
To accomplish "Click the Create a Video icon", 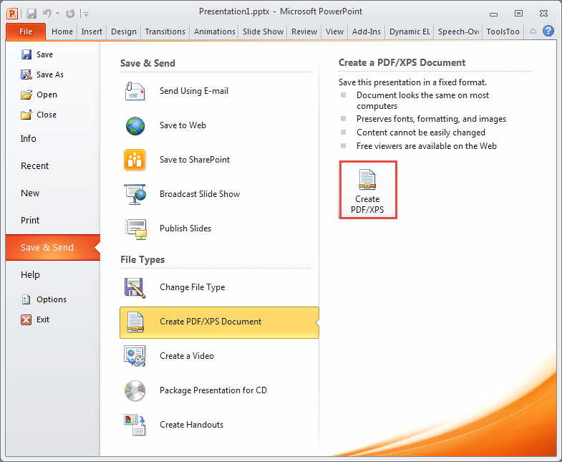I will (135, 356).
